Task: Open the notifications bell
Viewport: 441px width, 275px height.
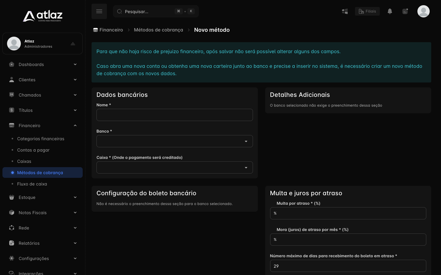Action: point(390,11)
